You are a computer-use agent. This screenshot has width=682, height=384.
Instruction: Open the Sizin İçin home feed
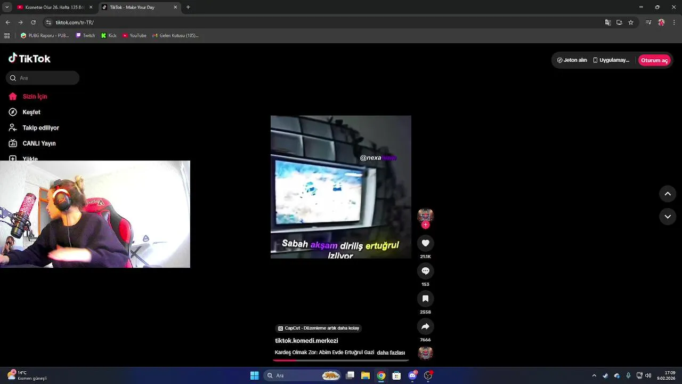[28, 97]
